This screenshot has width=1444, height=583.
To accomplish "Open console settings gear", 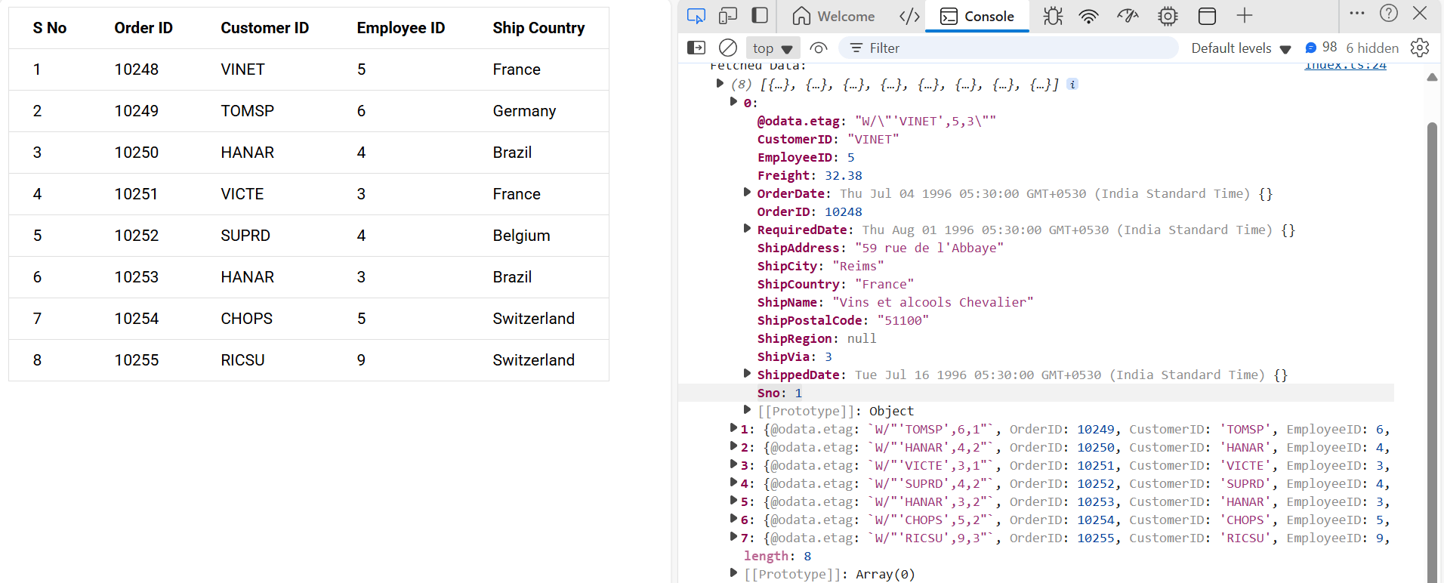I will (1420, 48).
